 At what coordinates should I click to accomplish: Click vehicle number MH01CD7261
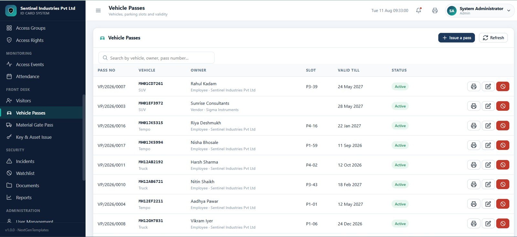[151, 84]
